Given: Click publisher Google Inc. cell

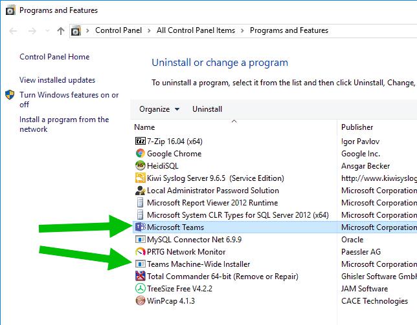Looking at the screenshot, I should [x=361, y=154].
